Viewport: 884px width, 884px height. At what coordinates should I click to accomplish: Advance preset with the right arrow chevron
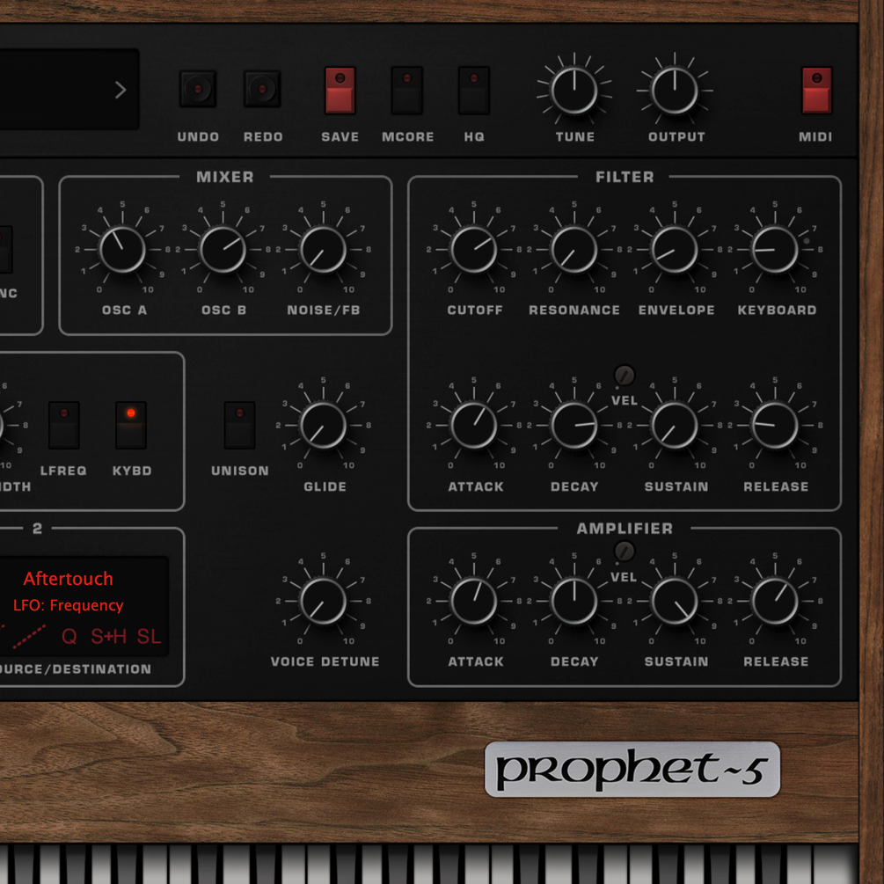[121, 90]
